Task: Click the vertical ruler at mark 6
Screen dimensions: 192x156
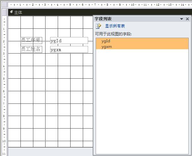Action: click(x=4, y=91)
